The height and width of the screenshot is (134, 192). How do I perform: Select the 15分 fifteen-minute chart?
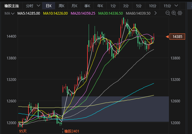[x=167, y=6]
